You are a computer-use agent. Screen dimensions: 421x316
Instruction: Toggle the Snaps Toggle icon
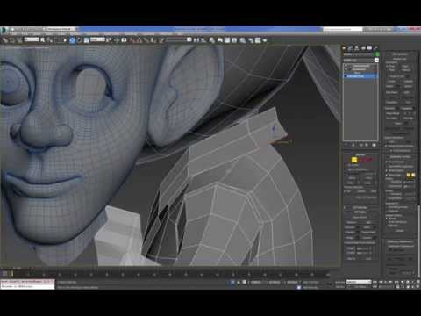[x=132, y=40]
